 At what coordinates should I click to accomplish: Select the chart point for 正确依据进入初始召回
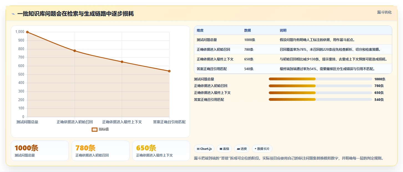coord(75,51)
